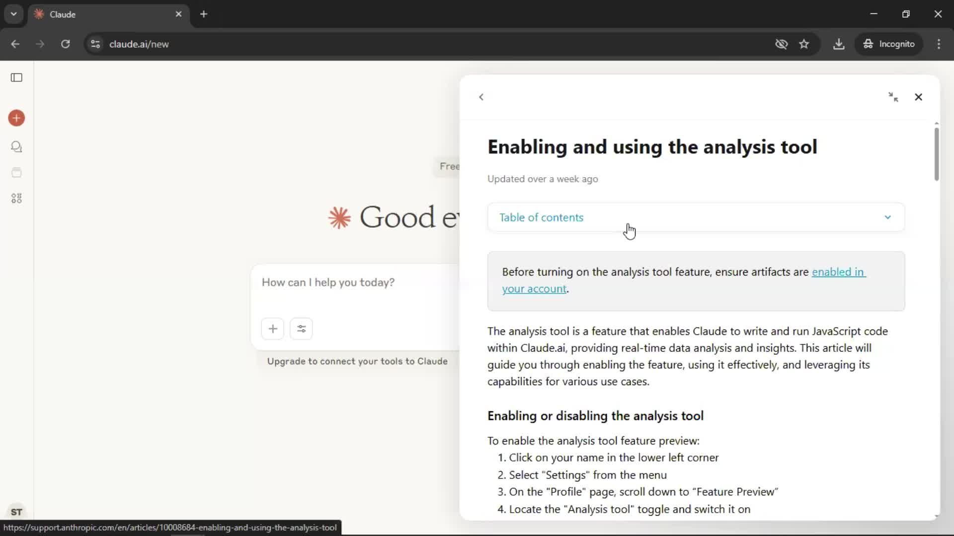Collapse the help panel with shrink icon
This screenshot has height=536, width=954.
(x=893, y=97)
